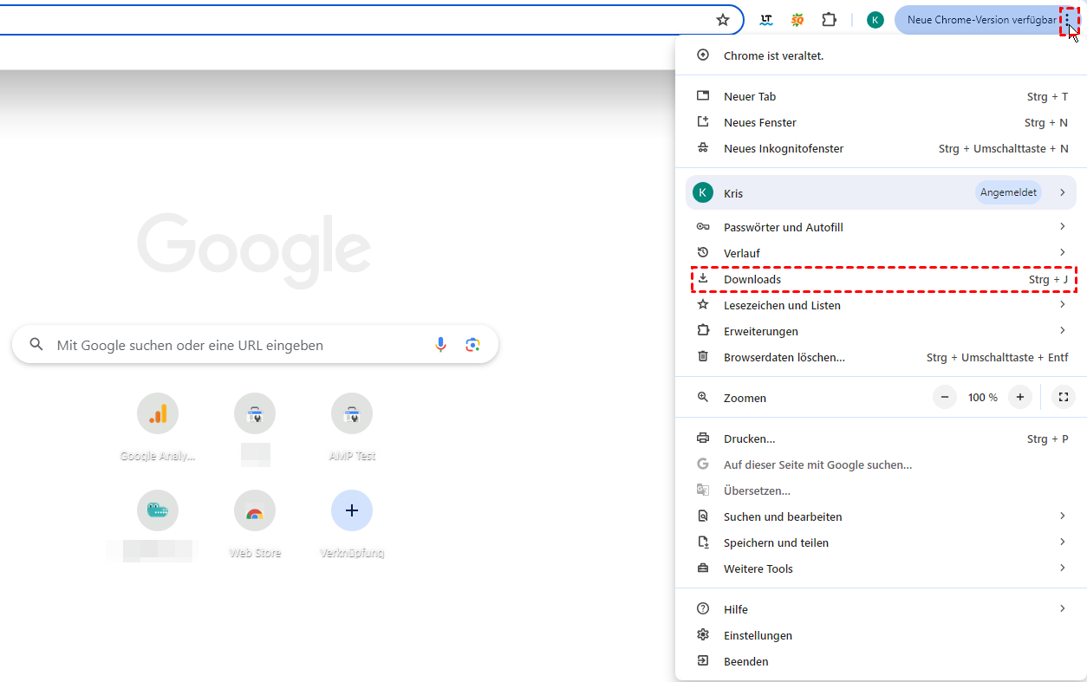Click the Erweiterungen puzzle icon in menu
Viewport: 1087px width, 682px height.
click(x=703, y=331)
